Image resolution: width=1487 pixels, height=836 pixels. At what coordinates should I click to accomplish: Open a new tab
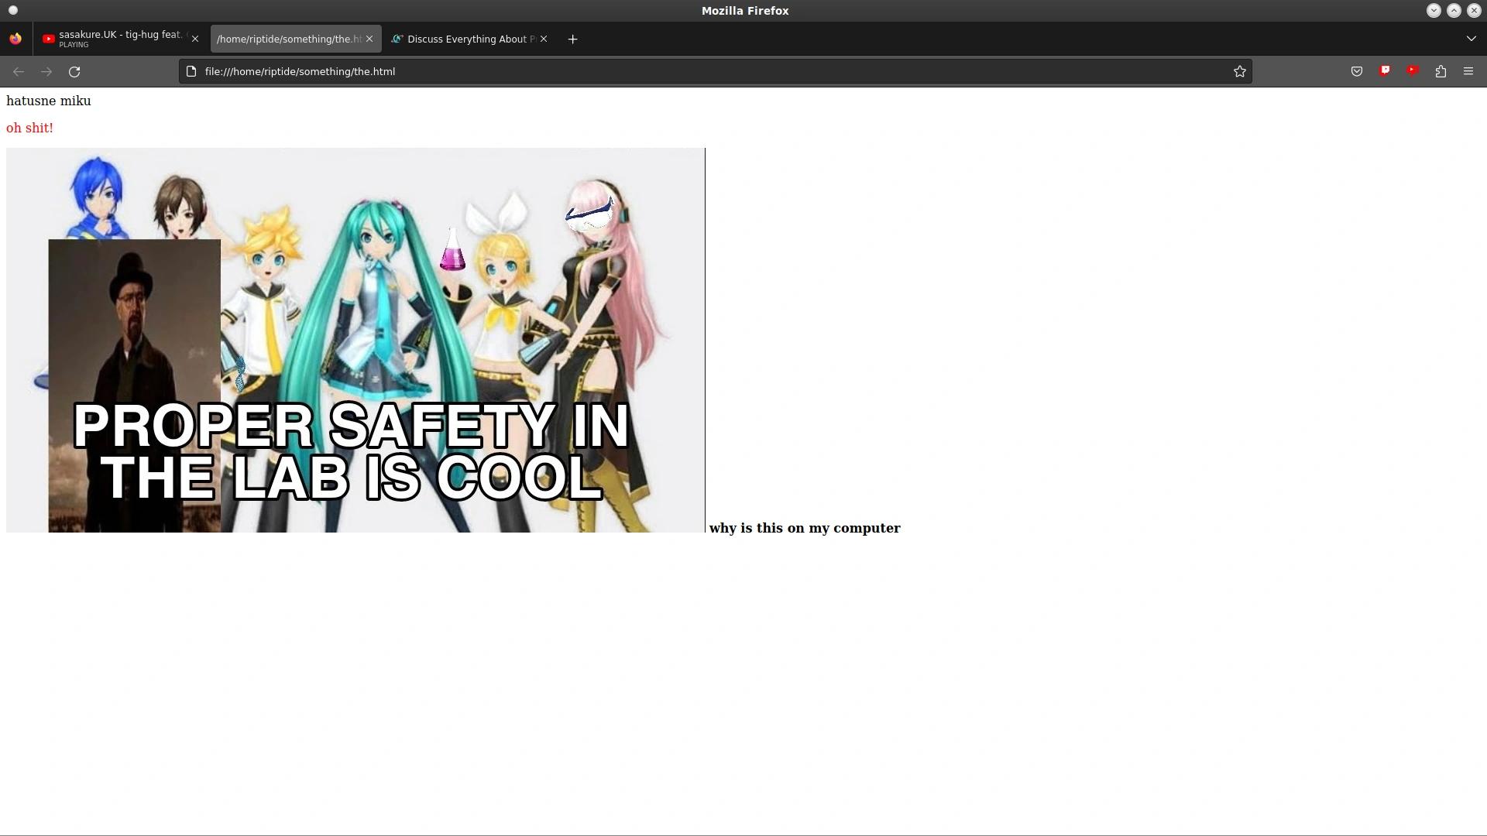point(573,39)
